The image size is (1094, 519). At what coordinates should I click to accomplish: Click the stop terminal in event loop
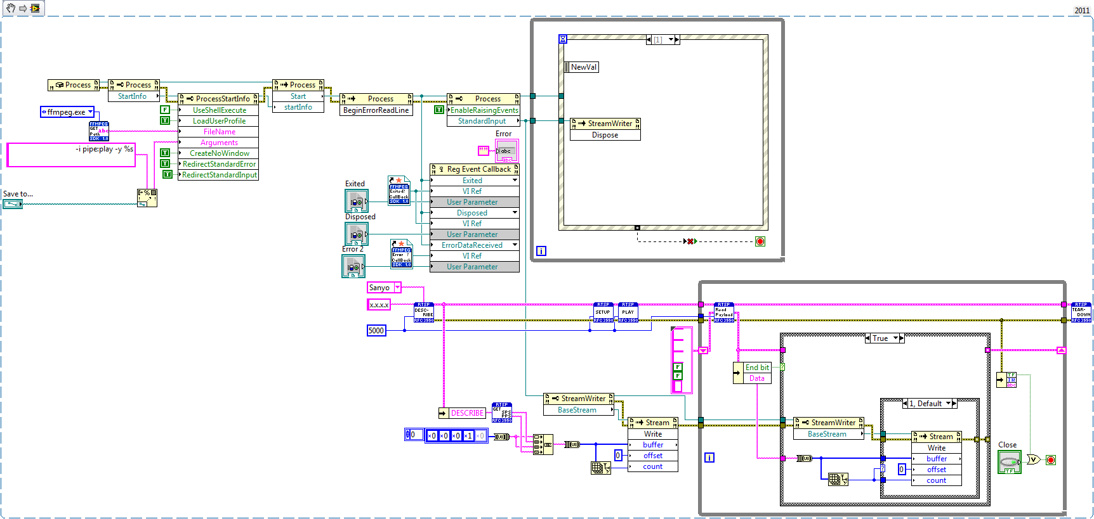coord(760,241)
